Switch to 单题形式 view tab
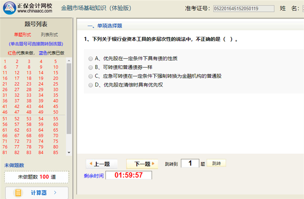Image resolution: width=304 pixels, height=199 pixels. point(23,35)
